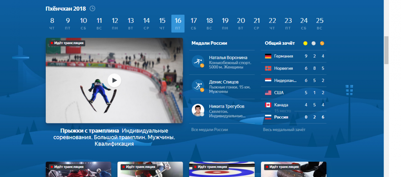Click the bronze medal column icon
Viewport: 401px width, 177px height.
pyautogui.click(x=322, y=43)
